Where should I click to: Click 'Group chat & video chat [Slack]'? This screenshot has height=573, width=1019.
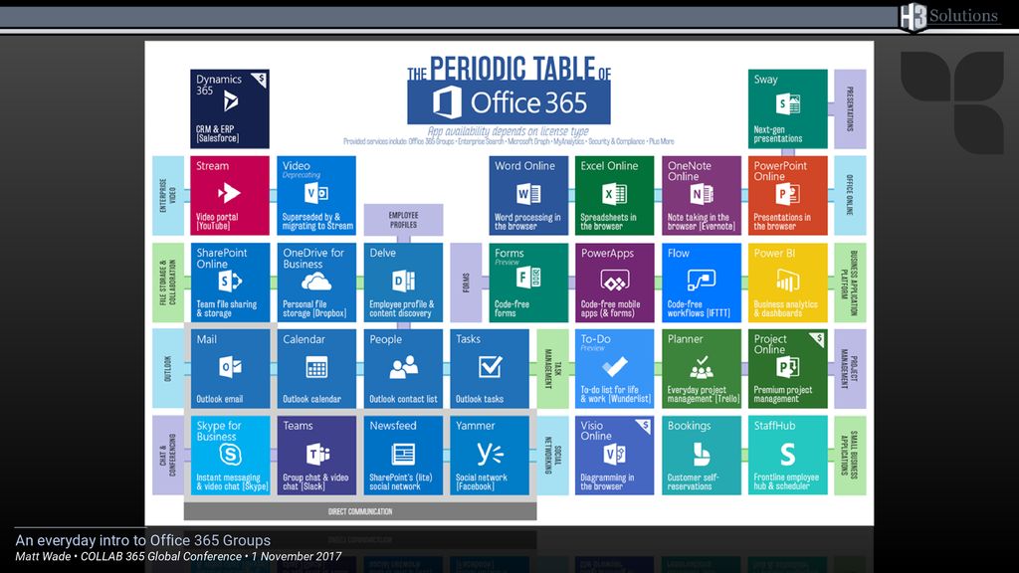[x=315, y=482]
